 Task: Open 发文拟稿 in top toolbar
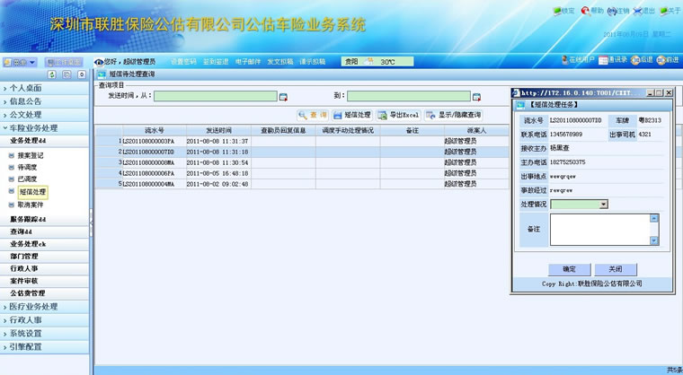point(280,62)
